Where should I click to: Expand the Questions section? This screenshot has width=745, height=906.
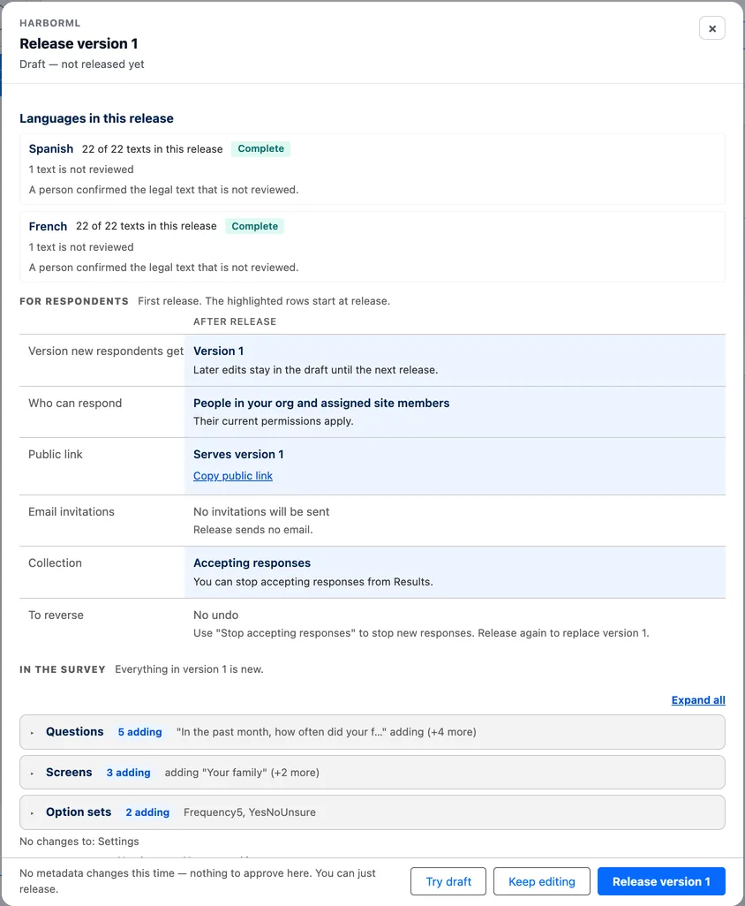click(372, 732)
